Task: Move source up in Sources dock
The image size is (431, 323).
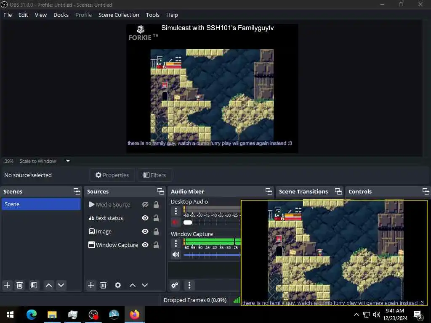Action: tap(133, 285)
